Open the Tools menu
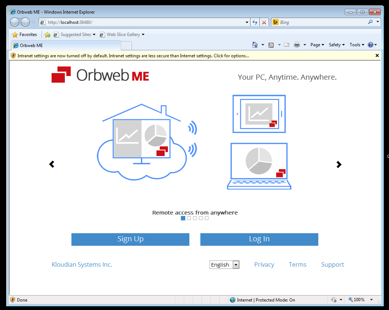 point(357,45)
